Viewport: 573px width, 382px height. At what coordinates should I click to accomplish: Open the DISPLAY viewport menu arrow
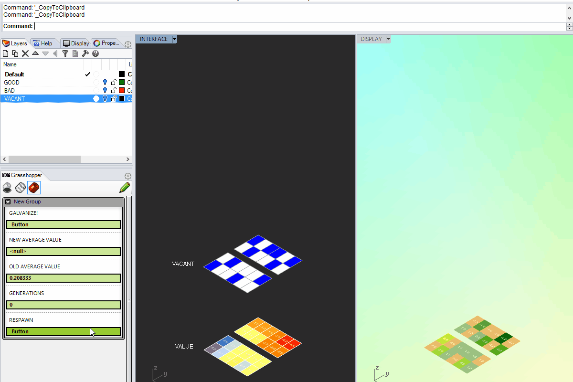388,39
